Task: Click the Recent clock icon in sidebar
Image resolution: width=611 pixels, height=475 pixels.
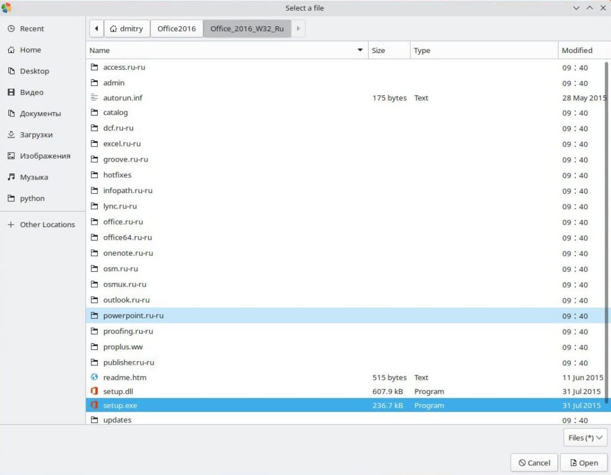Action: click(x=11, y=29)
